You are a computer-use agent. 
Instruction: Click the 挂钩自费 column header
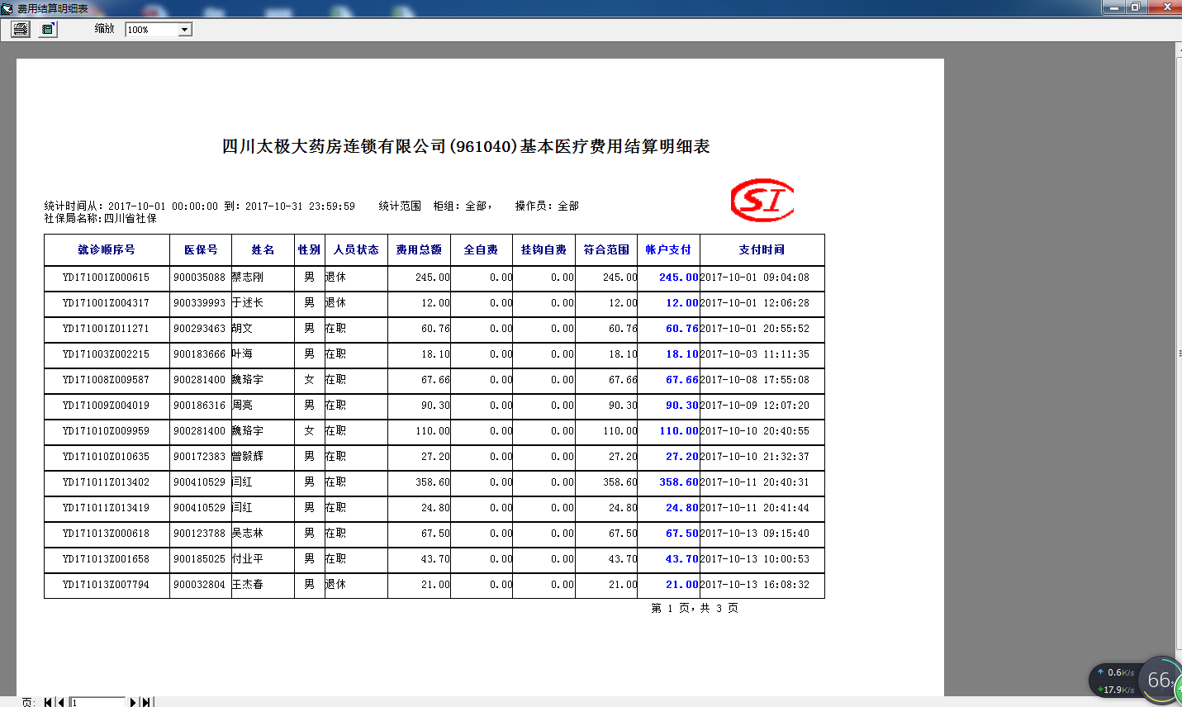pyautogui.click(x=544, y=249)
